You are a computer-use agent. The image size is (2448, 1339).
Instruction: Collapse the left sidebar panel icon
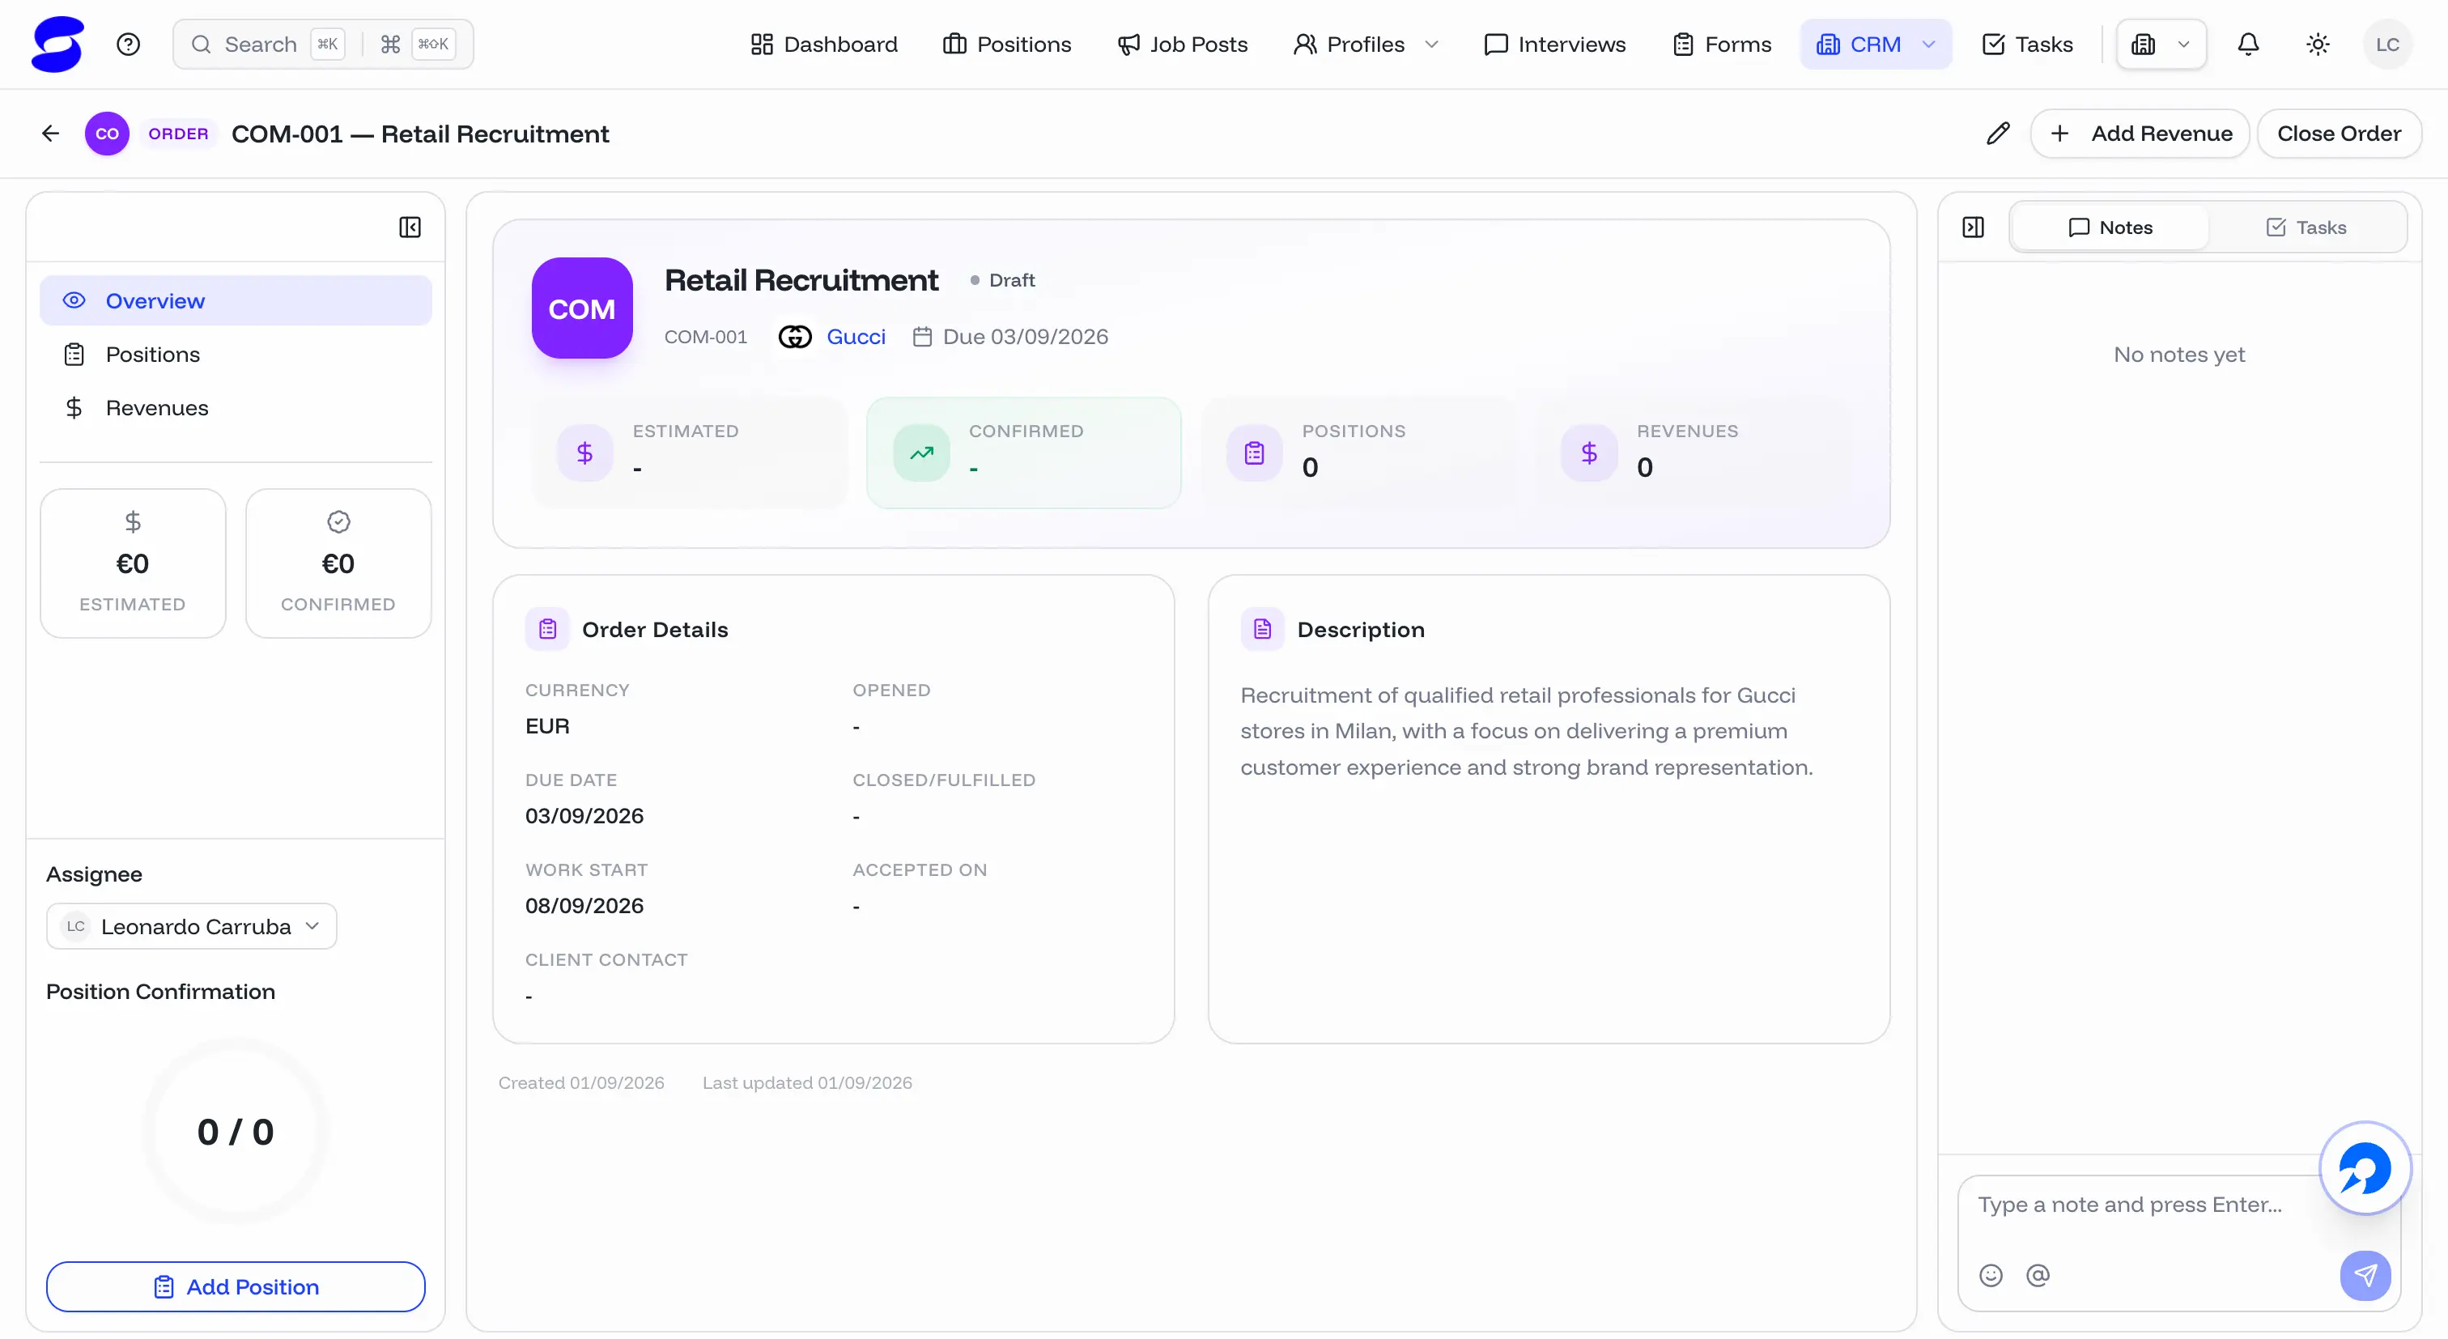(x=410, y=227)
